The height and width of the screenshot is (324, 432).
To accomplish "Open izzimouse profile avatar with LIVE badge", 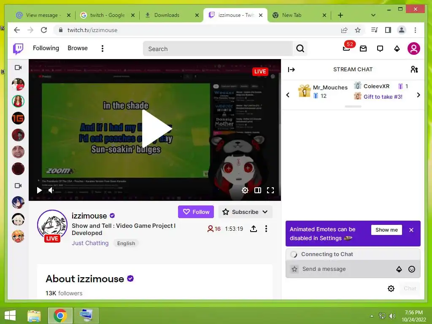I will 52,225.
